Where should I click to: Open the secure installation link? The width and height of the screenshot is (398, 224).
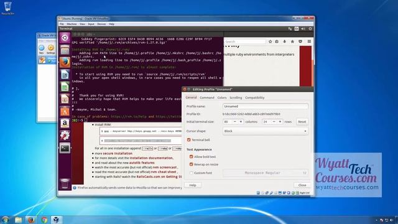[x=118, y=154]
